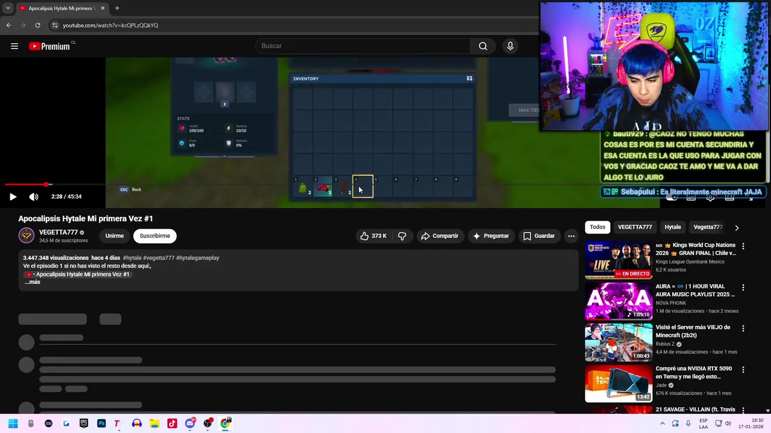Viewport: 771px width, 433px height.
Task: Reload the page with refresh icon
Action: (x=37, y=25)
